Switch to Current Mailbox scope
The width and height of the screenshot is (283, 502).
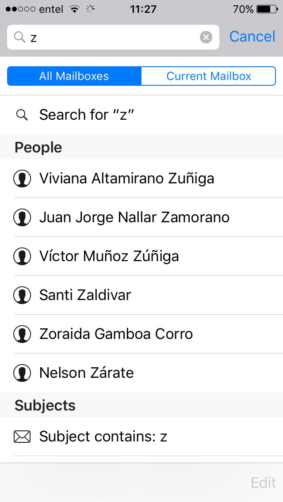pyautogui.click(x=209, y=76)
